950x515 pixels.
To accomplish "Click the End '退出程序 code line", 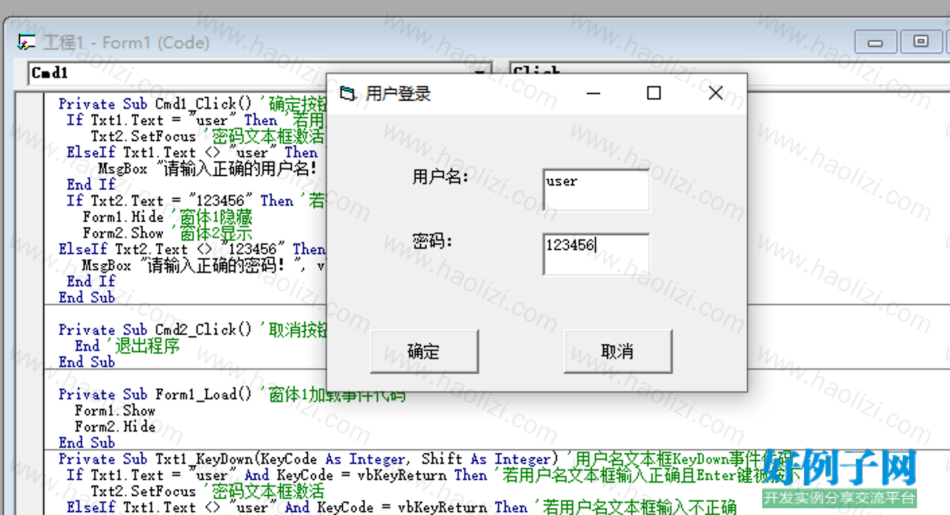I will coord(127,346).
